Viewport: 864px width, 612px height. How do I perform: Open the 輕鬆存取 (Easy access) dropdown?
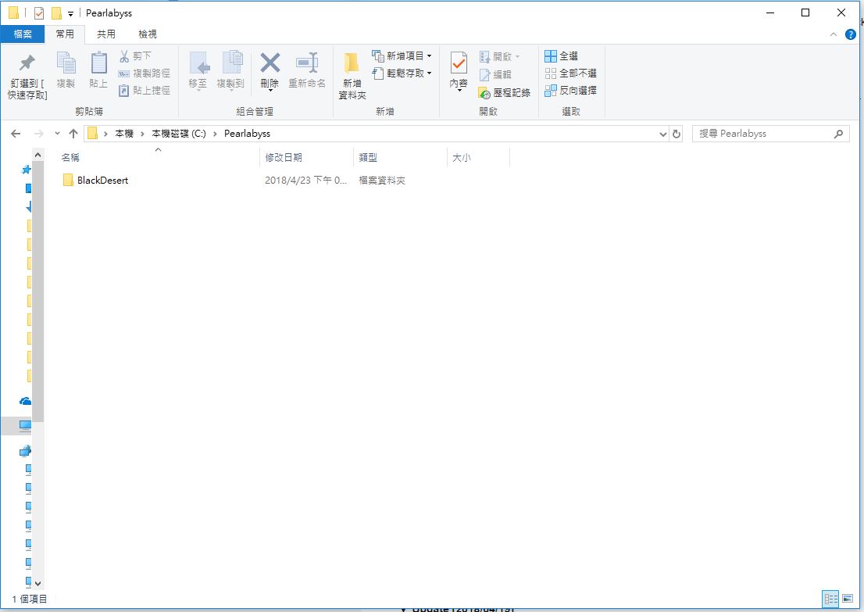(402, 73)
